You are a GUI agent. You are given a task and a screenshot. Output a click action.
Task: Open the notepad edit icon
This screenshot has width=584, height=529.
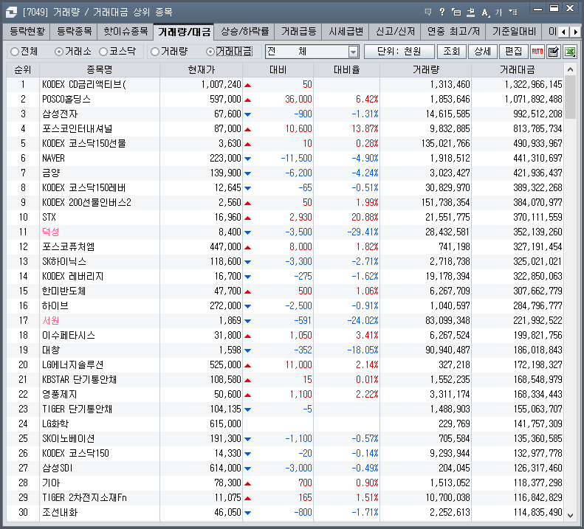click(554, 52)
